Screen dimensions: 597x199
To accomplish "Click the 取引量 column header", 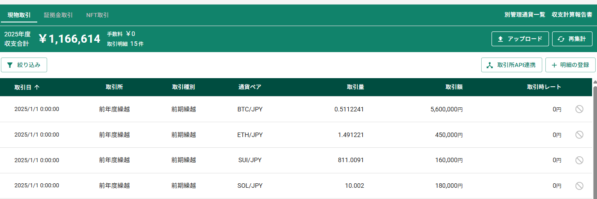I will pos(356,87).
